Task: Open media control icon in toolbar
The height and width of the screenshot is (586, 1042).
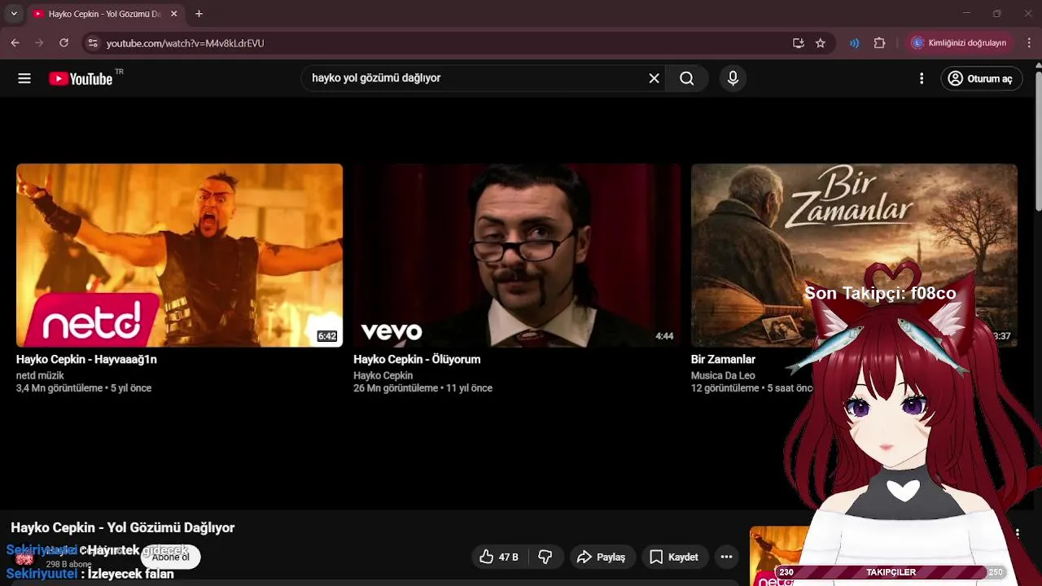Action: (x=854, y=43)
